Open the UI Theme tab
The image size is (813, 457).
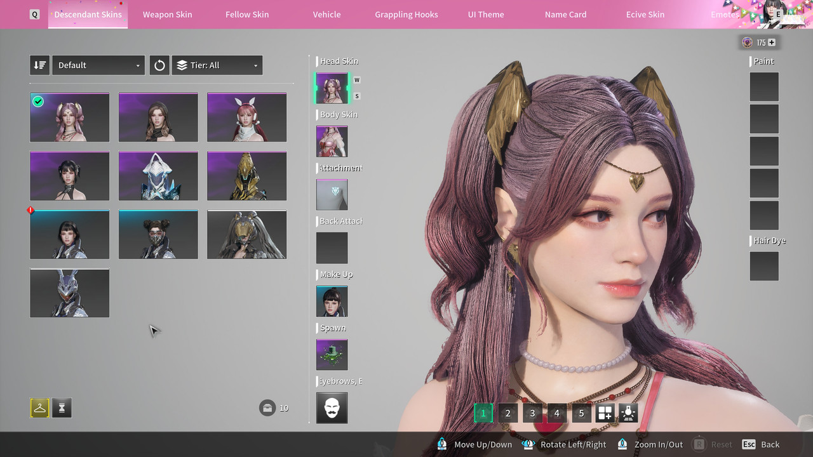(486, 14)
